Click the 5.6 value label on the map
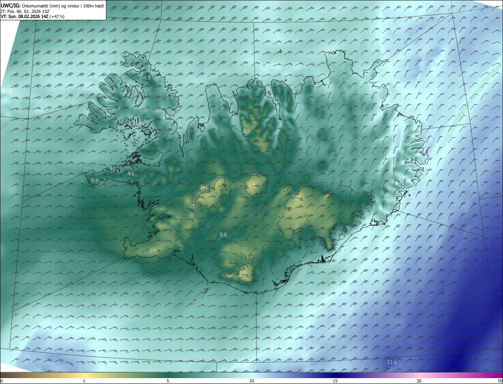This screenshot has width=503, height=384. [x=223, y=234]
